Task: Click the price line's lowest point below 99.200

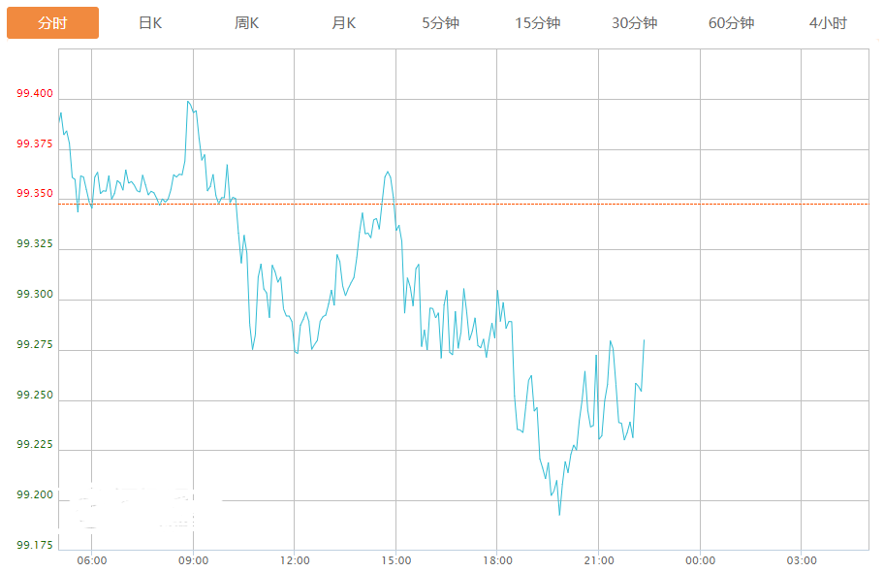Action: (559, 514)
